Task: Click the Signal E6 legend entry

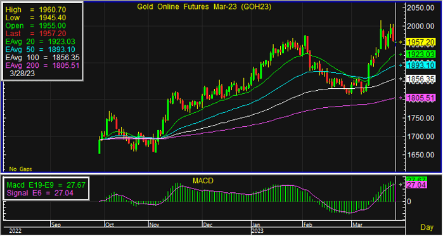Action: click(40, 193)
